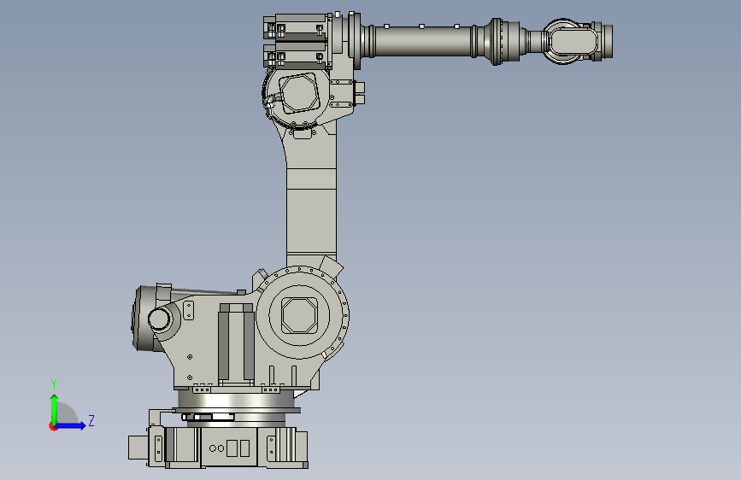Screen dimensions: 741x480
Task: Select the upper motor block behind the elbow
Action: [297, 28]
